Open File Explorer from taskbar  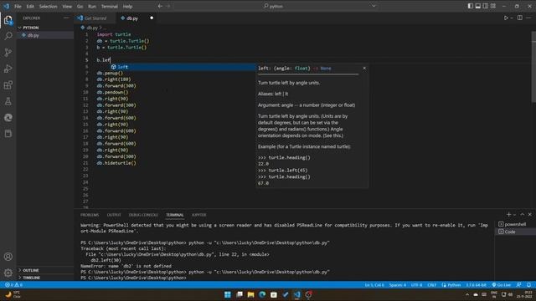pos(250,294)
